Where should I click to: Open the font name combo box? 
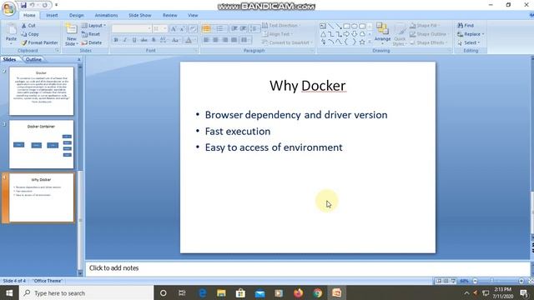pyautogui.click(x=132, y=28)
